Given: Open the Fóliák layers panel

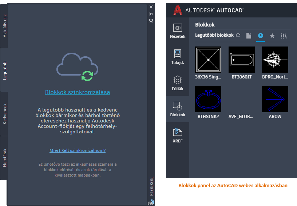Looking at the screenshot, I should 178,83.
